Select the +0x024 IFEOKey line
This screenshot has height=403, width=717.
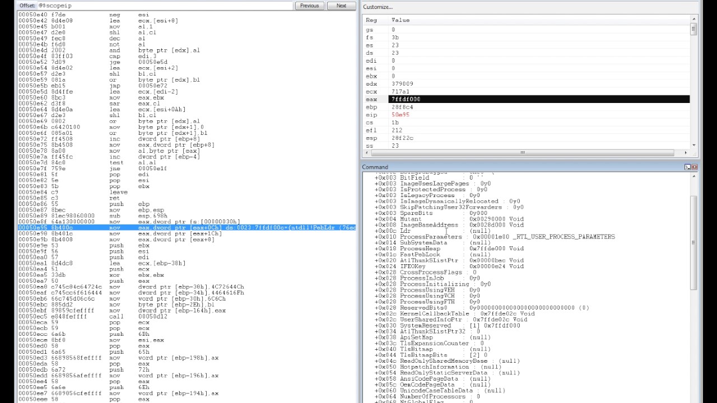[449, 266]
